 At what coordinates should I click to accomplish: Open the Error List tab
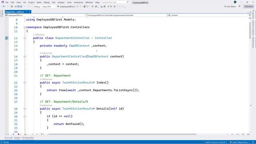[8, 138]
